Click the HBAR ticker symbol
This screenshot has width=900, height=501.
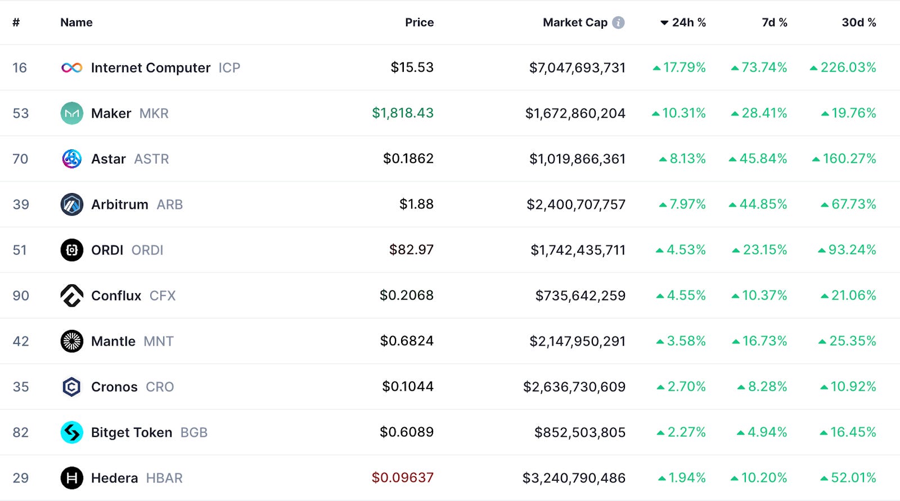164,478
